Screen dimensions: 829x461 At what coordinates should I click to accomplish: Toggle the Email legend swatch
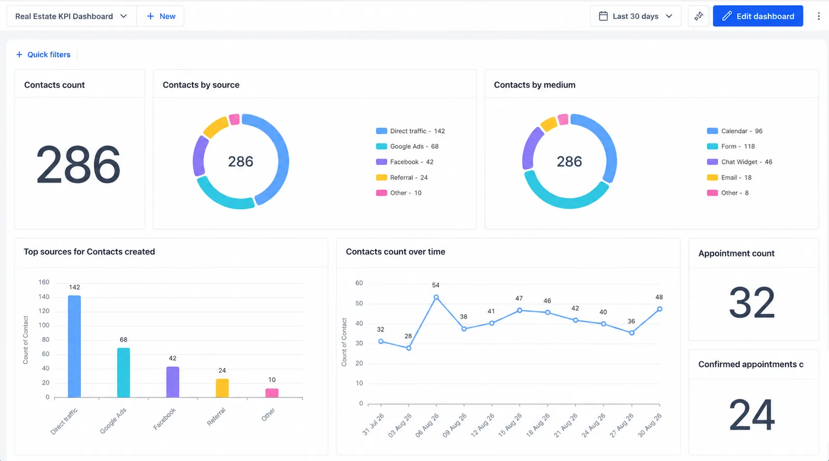(x=712, y=177)
